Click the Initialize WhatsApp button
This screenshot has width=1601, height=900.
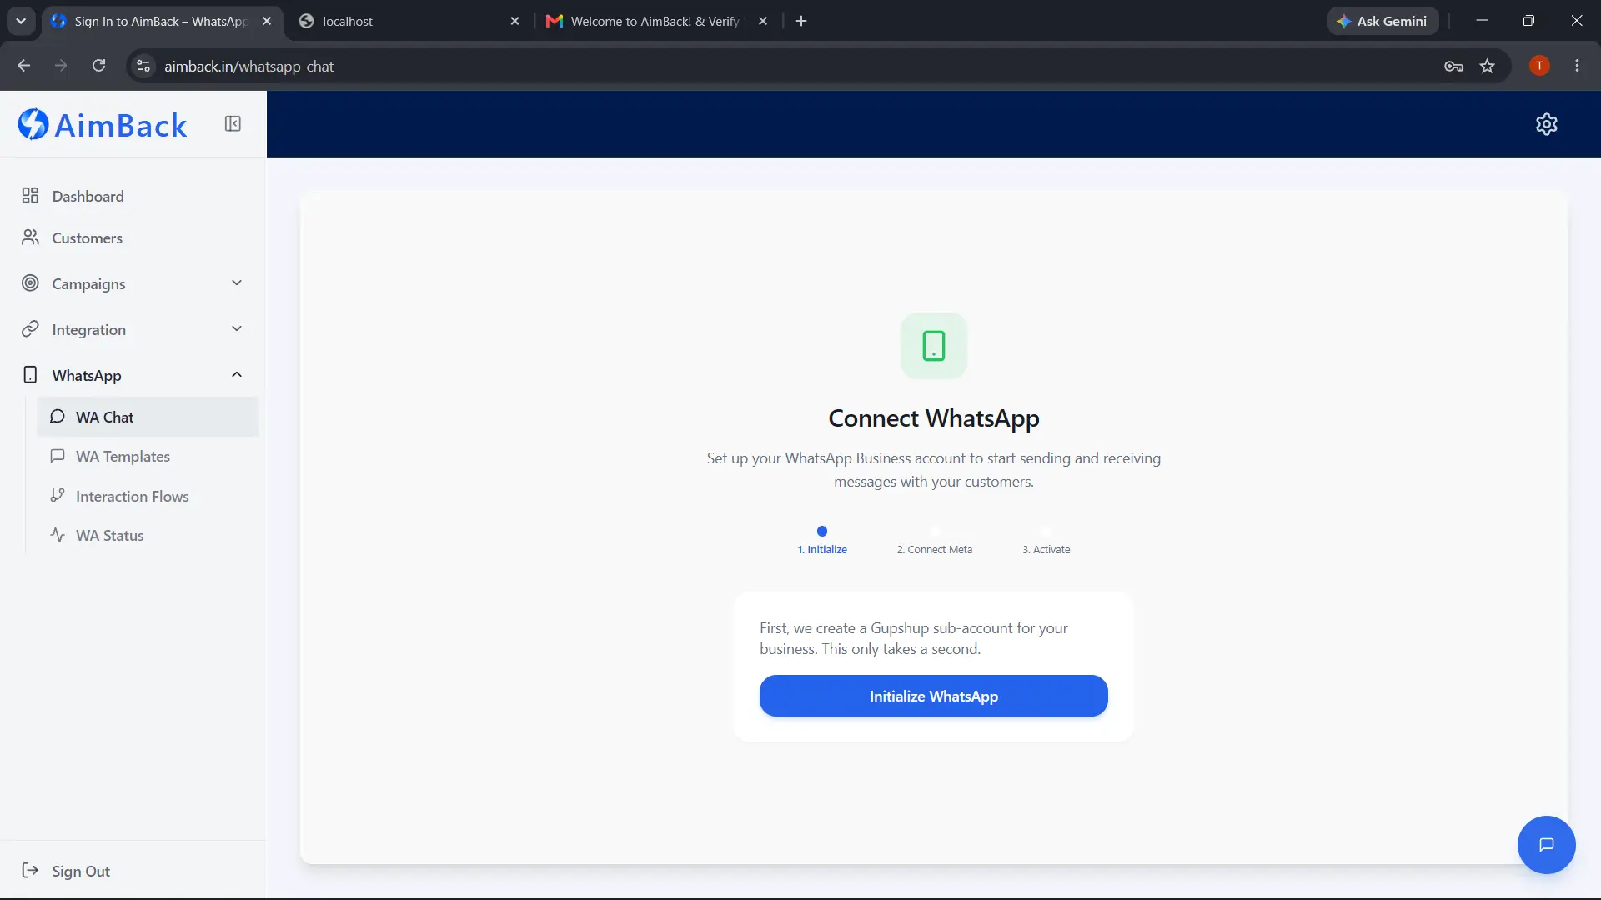tap(933, 696)
